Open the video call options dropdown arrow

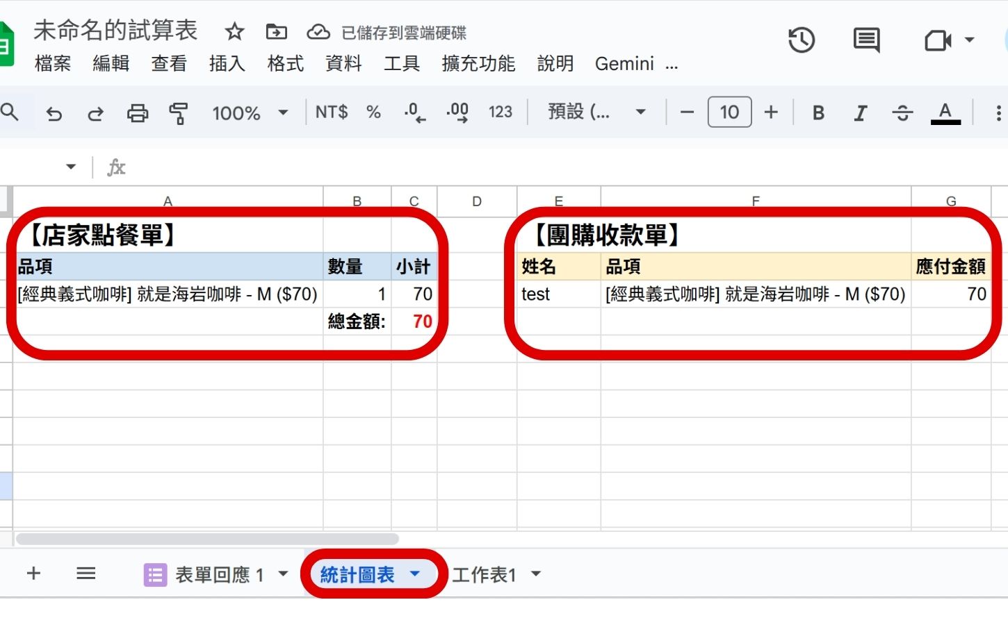pyautogui.click(x=968, y=41)
